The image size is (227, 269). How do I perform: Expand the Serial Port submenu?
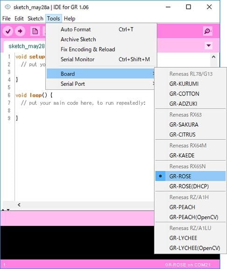pos(101,84)
